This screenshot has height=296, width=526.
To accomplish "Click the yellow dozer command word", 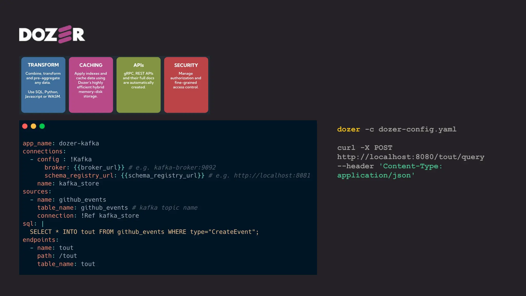I will coord(348,129).
